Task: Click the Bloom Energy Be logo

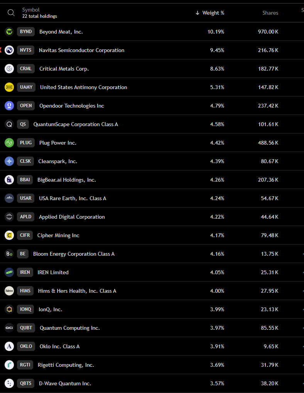Action: 9,254
